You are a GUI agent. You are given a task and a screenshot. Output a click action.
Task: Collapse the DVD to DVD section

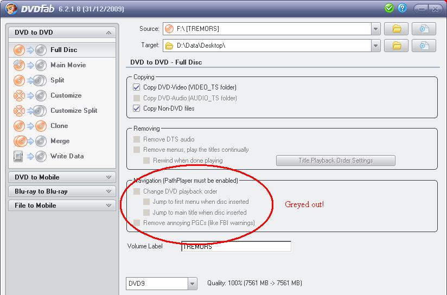click(108, 33)
